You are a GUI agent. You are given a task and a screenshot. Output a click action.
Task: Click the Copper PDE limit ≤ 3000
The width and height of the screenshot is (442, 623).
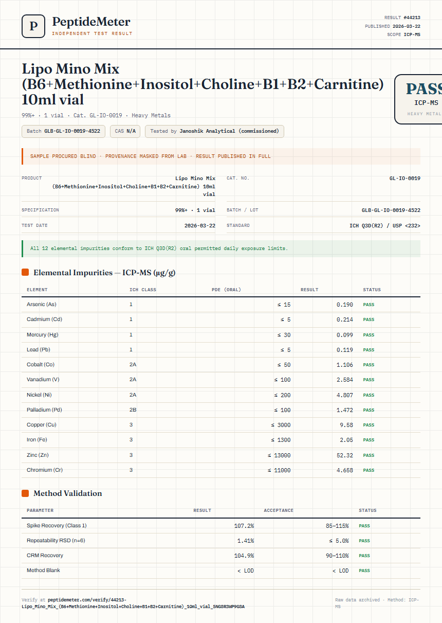point(281,425)
